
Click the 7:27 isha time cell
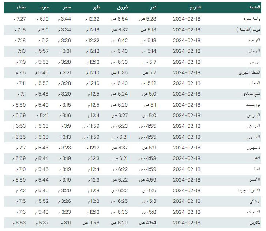pos(20,19)
